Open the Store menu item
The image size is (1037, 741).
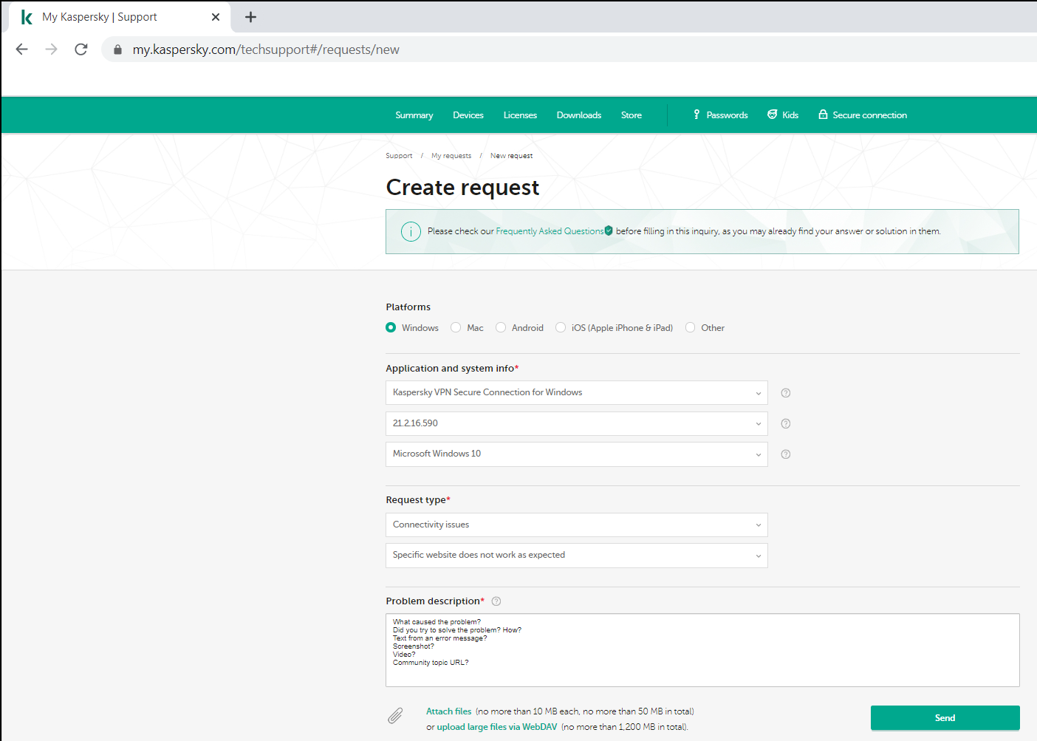coord(632,115)
